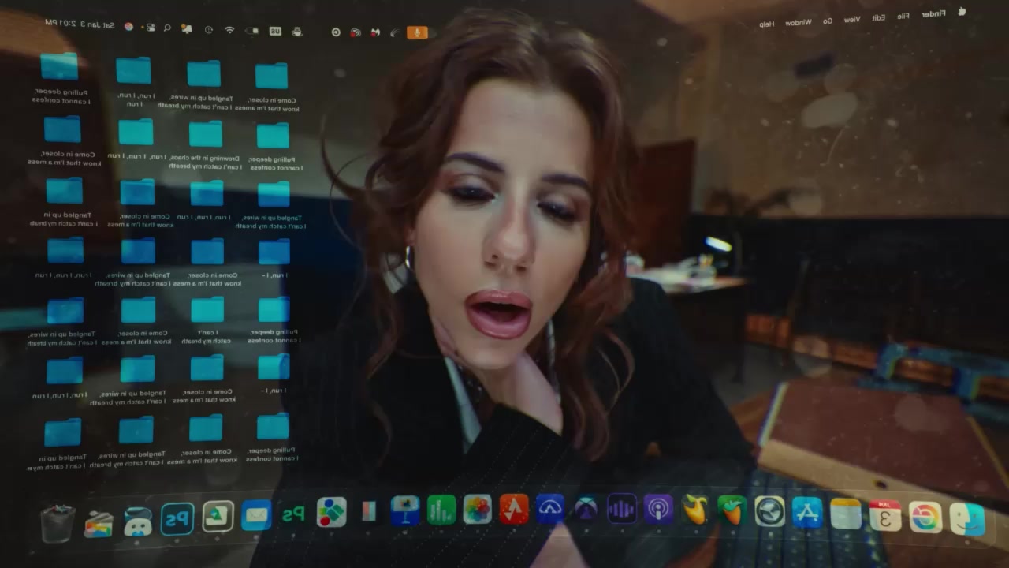Open the Trash in the dock
This screenshot has width=1009, height=568.
58,524
